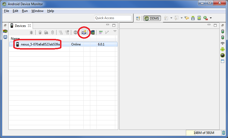Viewport: 228px width, 138px height.
Task: Open the Android SDK Manager icon
Action: click(x=193, y=18)
